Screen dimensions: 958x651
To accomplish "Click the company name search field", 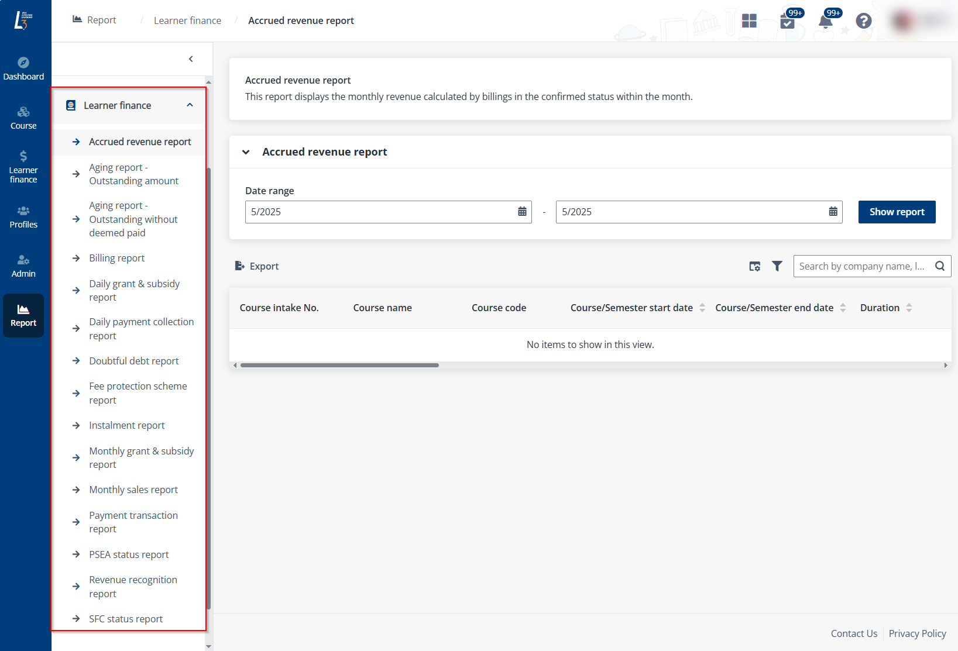I will point(863,266).
